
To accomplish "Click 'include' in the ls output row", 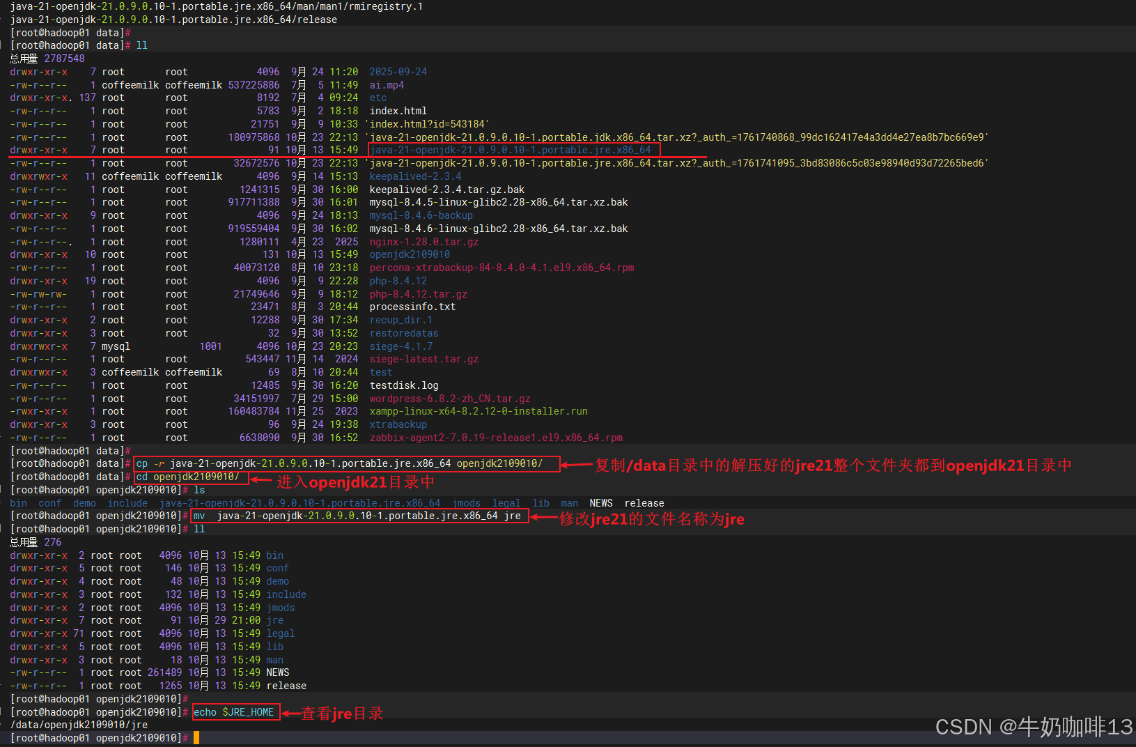I will coord(127,503).
